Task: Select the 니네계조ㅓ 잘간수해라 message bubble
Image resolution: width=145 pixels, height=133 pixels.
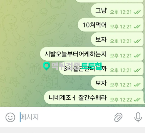Action: tap(94, 98)
